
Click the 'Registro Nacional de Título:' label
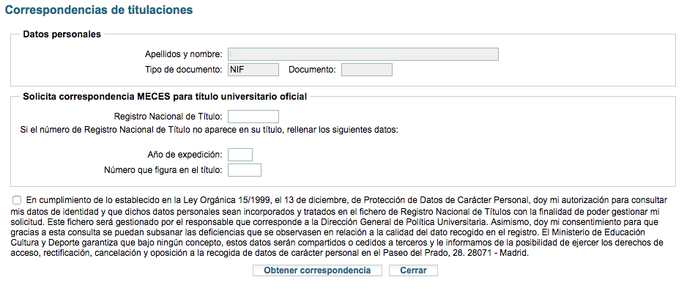[x=168, y=117]
